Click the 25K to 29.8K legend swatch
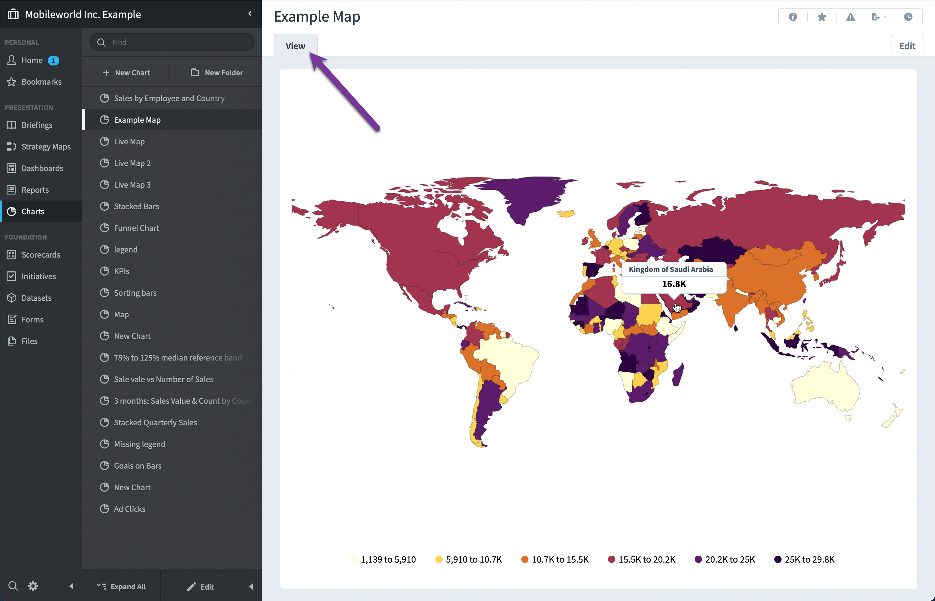Screen dimensions: 935x601 [778, 559]
